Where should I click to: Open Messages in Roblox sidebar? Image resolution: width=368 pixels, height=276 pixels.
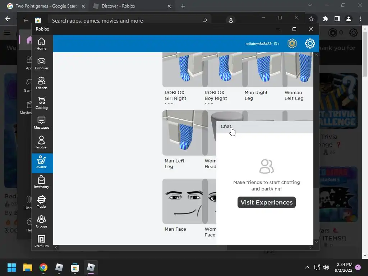[x=42, y=123]
